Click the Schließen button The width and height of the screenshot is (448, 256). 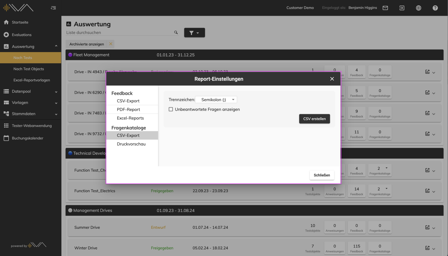point(322,175)
